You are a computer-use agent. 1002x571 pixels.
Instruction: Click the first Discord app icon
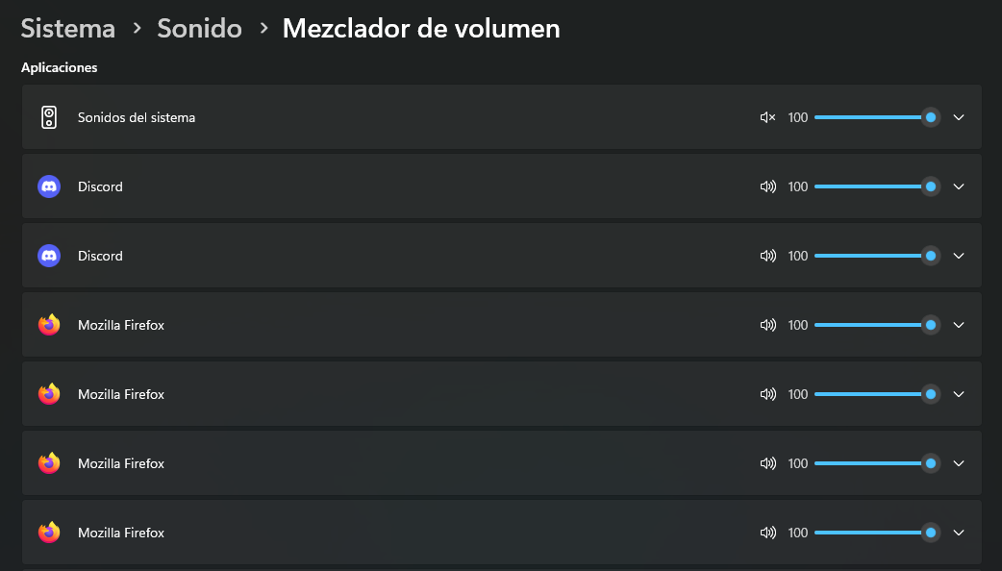(x=49, y=186)
